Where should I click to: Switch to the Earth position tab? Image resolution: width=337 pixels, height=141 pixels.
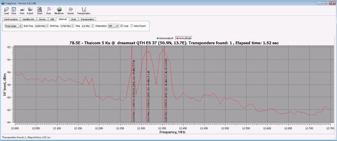(11, 19)
